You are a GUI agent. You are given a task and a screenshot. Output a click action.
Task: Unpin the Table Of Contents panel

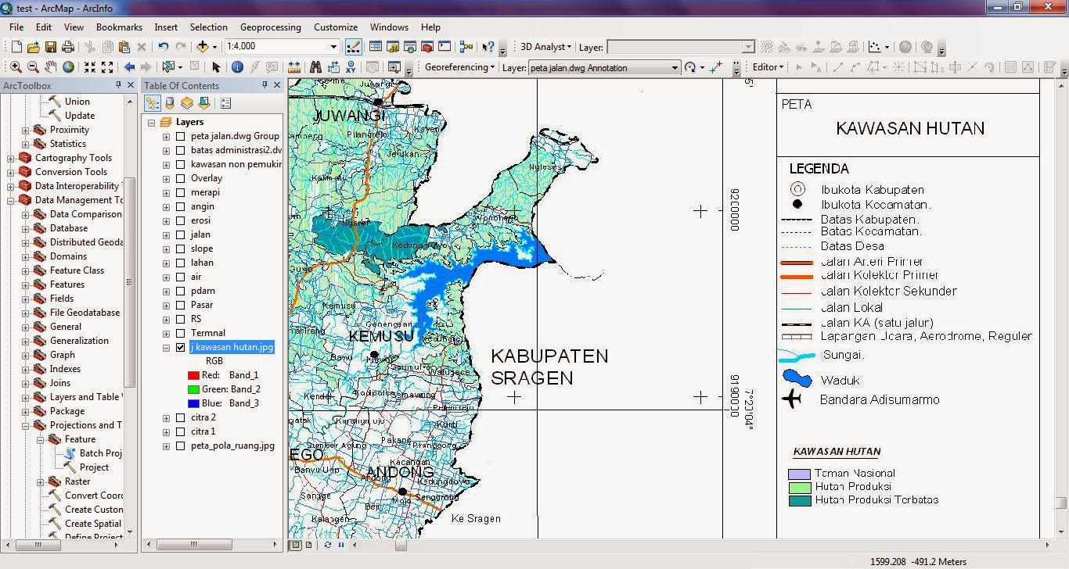coord(265,85)
